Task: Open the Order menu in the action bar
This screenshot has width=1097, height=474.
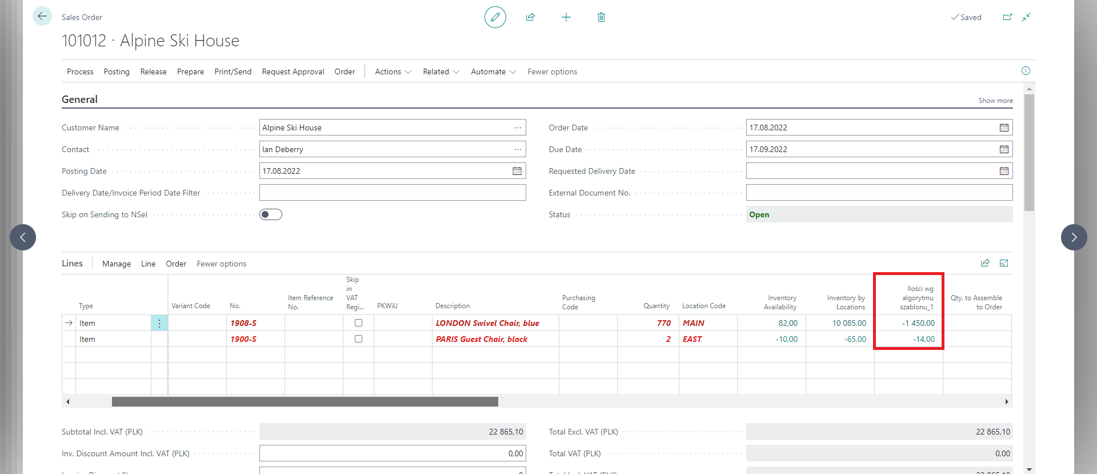Action: point(345,71)
